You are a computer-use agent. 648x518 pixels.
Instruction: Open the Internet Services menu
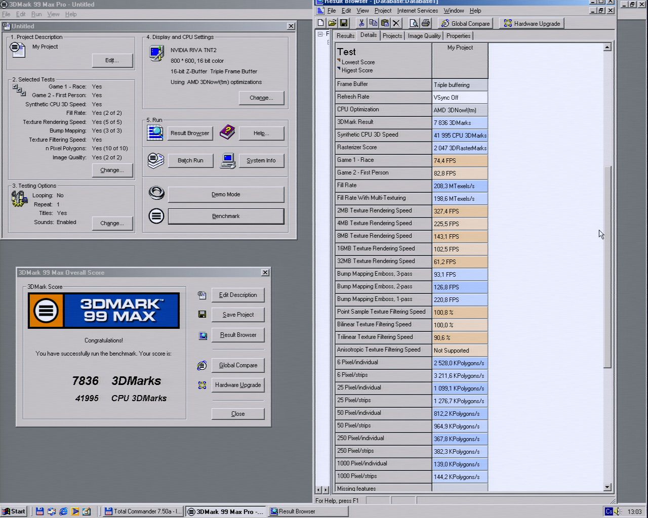(418, 11)
